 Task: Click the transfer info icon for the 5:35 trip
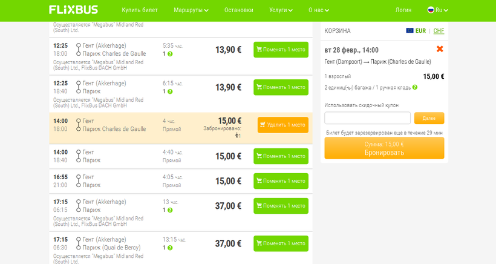(170, 54)
